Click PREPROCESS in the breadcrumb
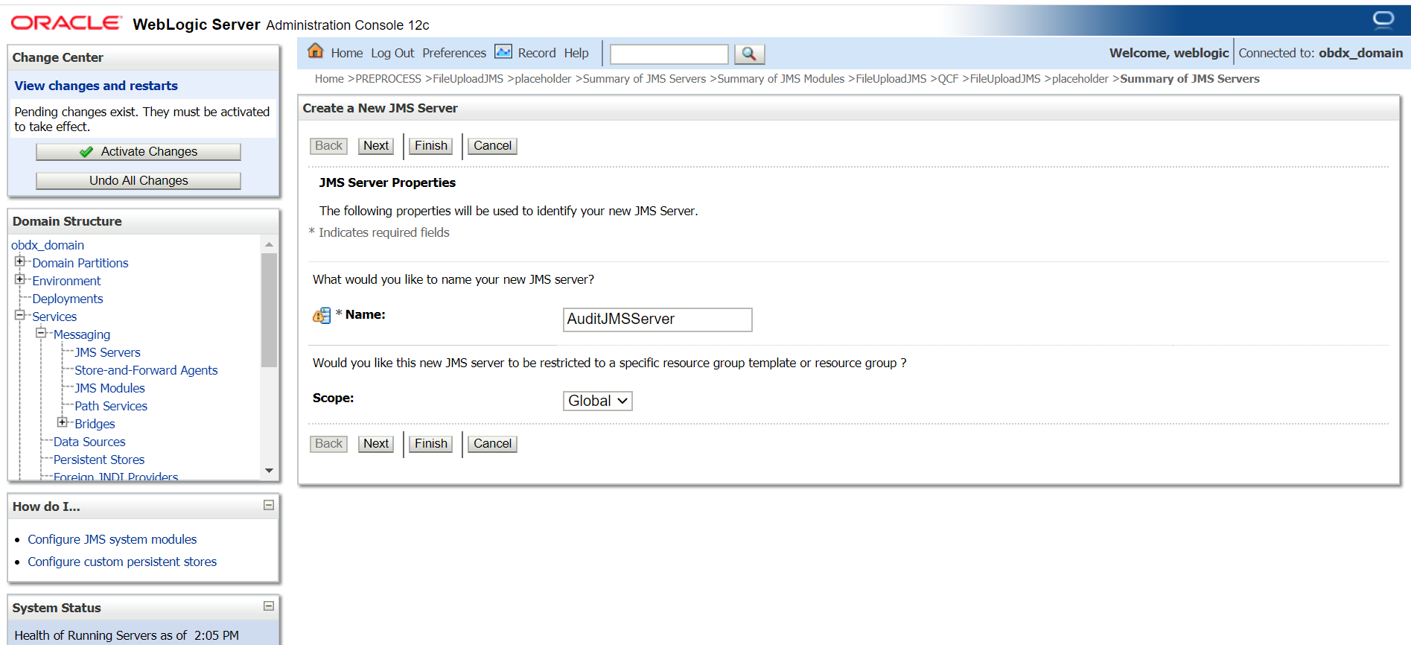The width and height of the screenshot is (1411, 645). tap(388, 79)
